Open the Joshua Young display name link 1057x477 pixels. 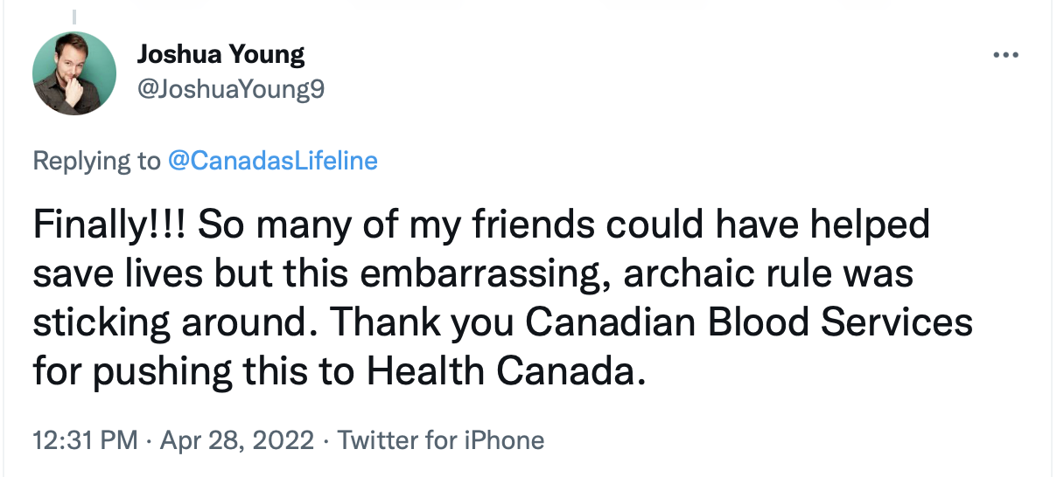pos(220,55)
